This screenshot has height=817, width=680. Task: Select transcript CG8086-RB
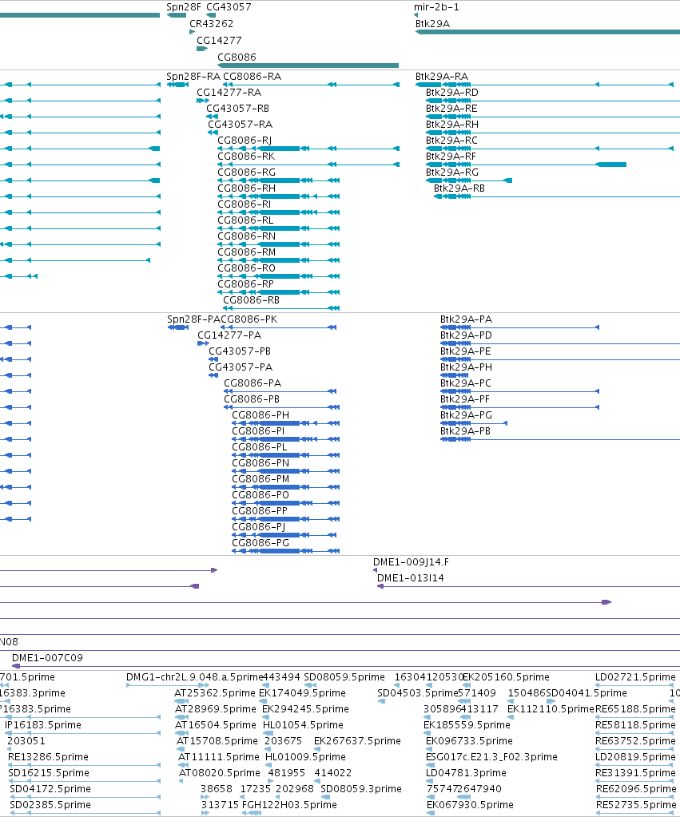tap(252, 300)
